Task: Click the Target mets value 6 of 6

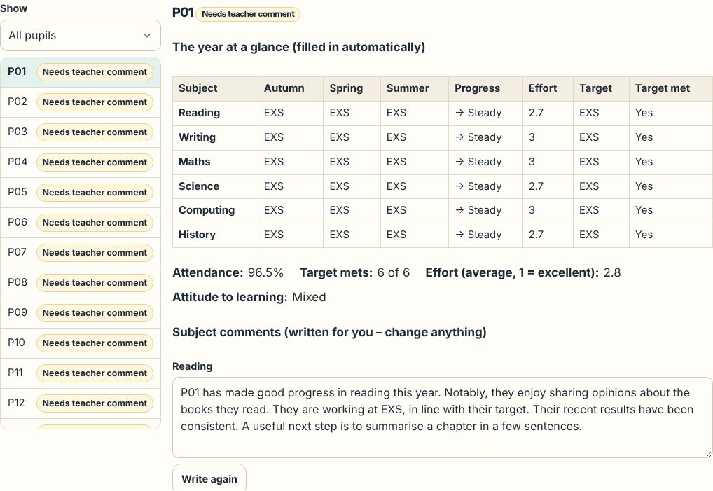Action: click(x=394, y=272)
